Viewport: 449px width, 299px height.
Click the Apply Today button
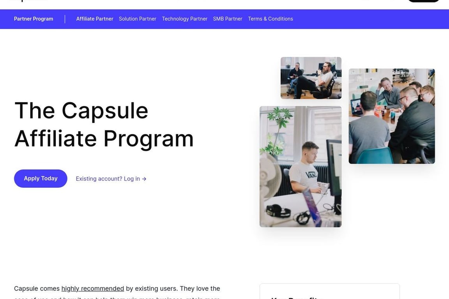click(x=41, y=179)
